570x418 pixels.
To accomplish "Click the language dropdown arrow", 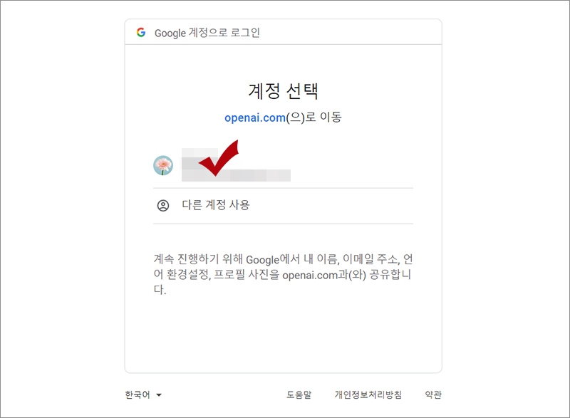I will (159, 395).
